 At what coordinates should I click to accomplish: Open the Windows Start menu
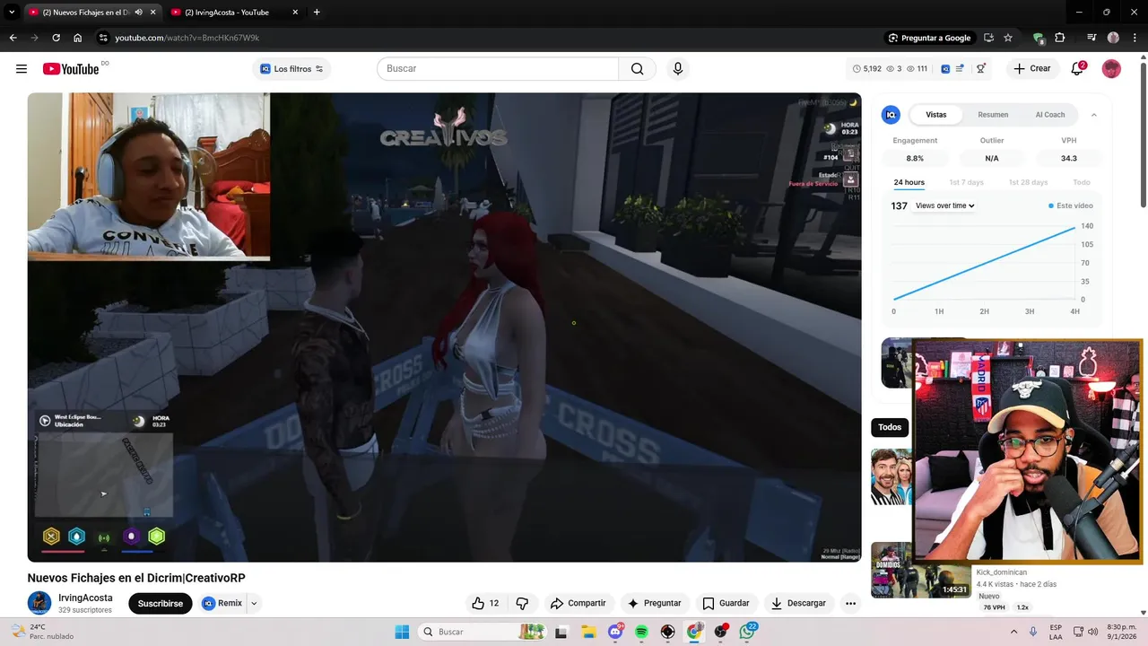point(402,632)
